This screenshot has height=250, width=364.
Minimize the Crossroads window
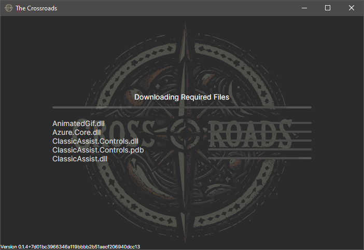(303, 8)
